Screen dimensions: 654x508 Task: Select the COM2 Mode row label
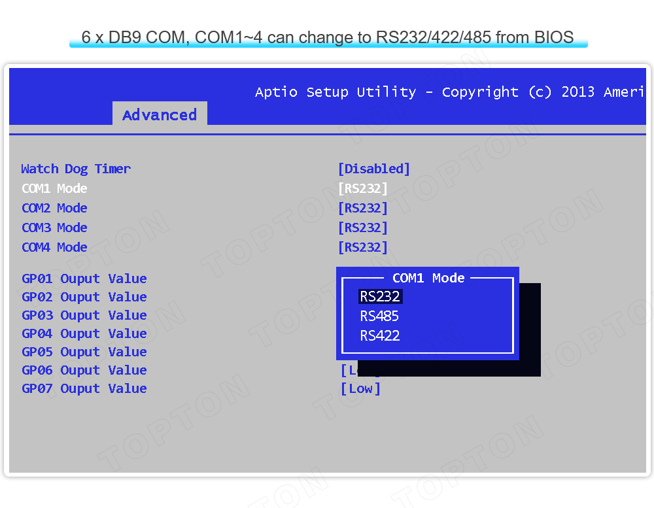tap(55, 208)
